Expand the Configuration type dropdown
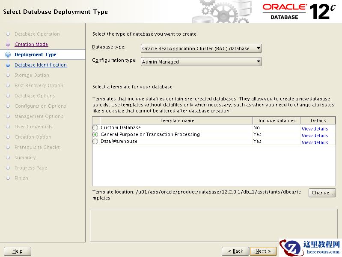 point(201,62)
